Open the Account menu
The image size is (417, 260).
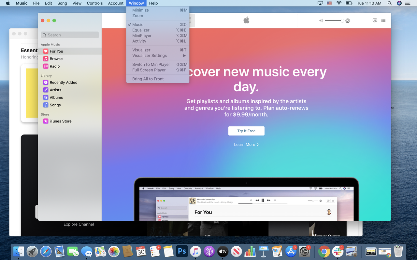(116, 3)
